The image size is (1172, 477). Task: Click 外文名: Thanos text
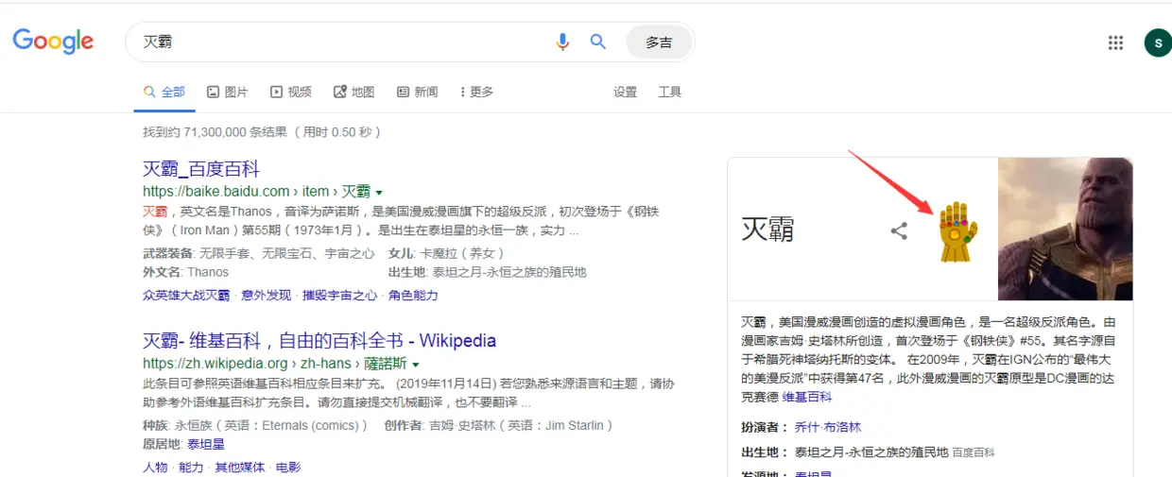tap(185, 272)
